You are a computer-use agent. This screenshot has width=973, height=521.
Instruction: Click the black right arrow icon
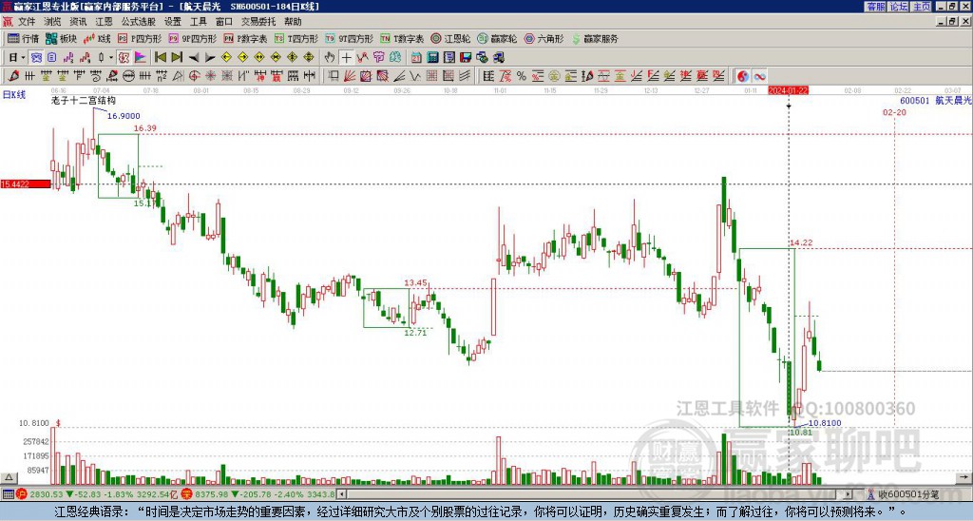(x=210, y=58)
